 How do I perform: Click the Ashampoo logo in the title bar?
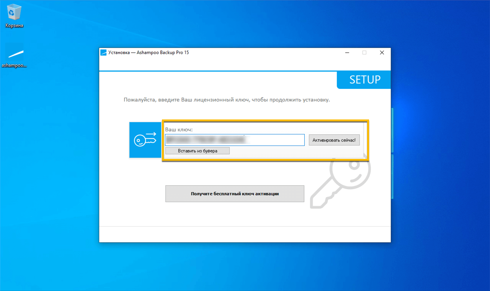pos(103,53)
